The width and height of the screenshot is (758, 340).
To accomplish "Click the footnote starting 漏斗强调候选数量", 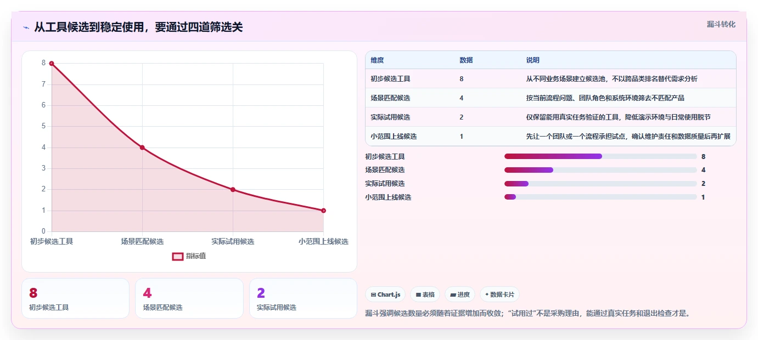I will pyautogui.click(x=527, y=314).
